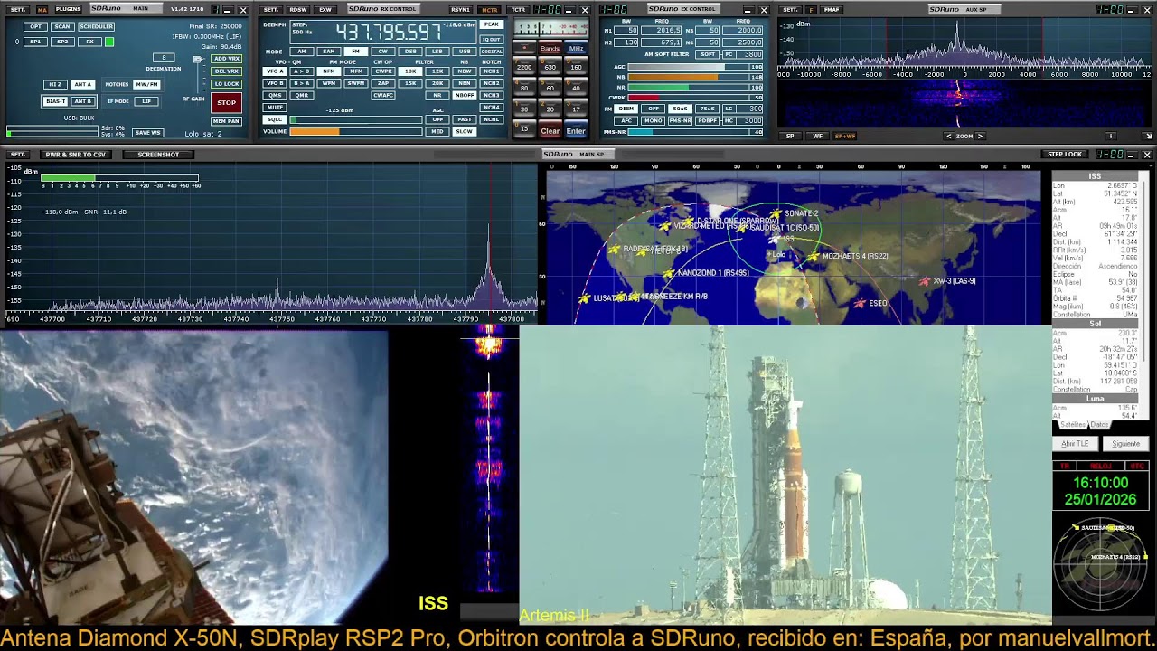Viewport: 1157px width, 651px height.
Task: Adjust the NR level bar in EX Control
Action: click(x=694, y=88)
